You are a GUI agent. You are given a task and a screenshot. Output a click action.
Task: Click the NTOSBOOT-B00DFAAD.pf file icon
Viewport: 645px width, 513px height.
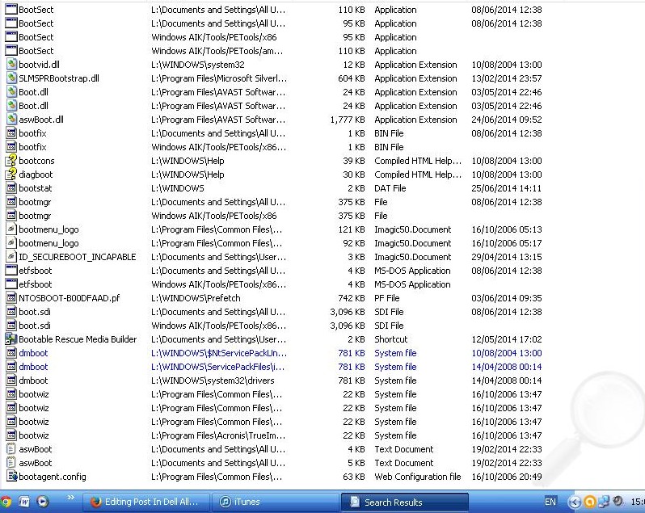click(x=11, y=298)
